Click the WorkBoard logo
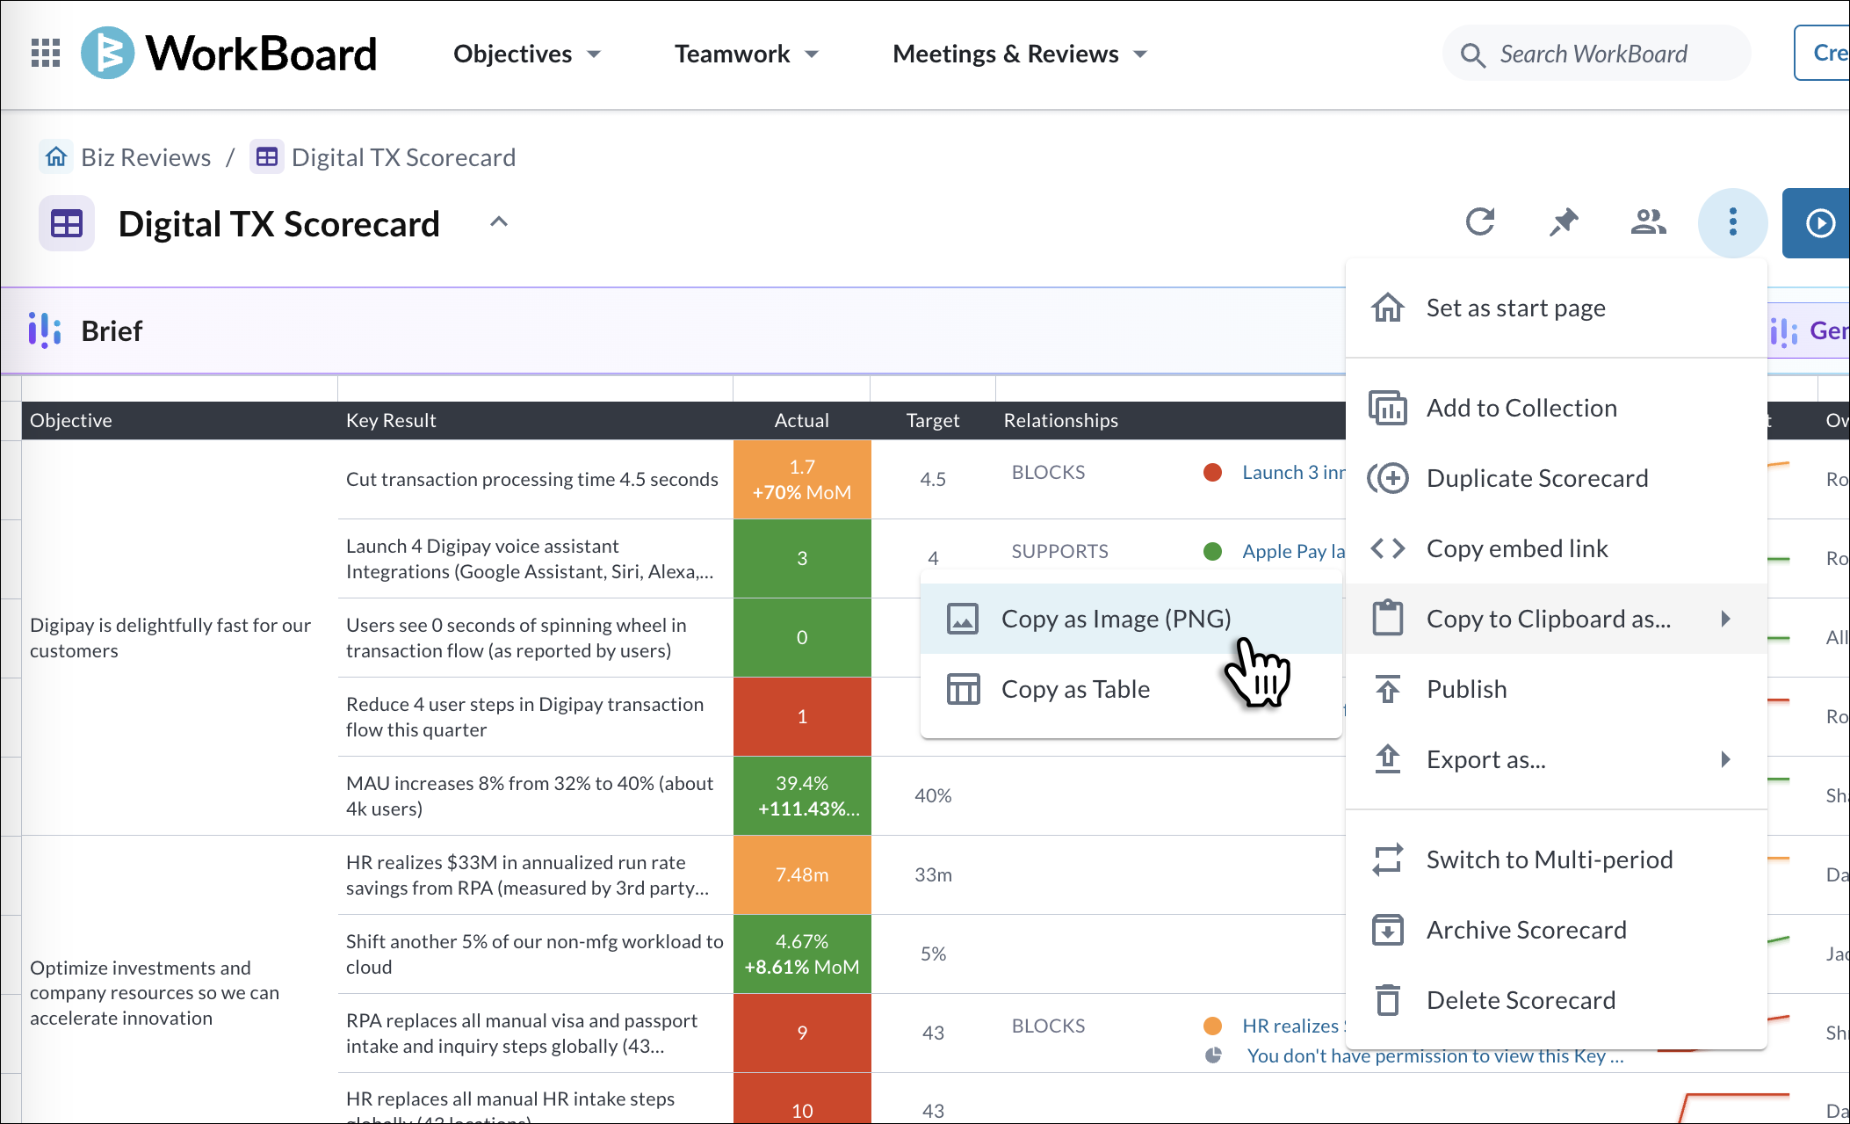The height and width of the screenshot is (1124, 1850). pos(229,54)
